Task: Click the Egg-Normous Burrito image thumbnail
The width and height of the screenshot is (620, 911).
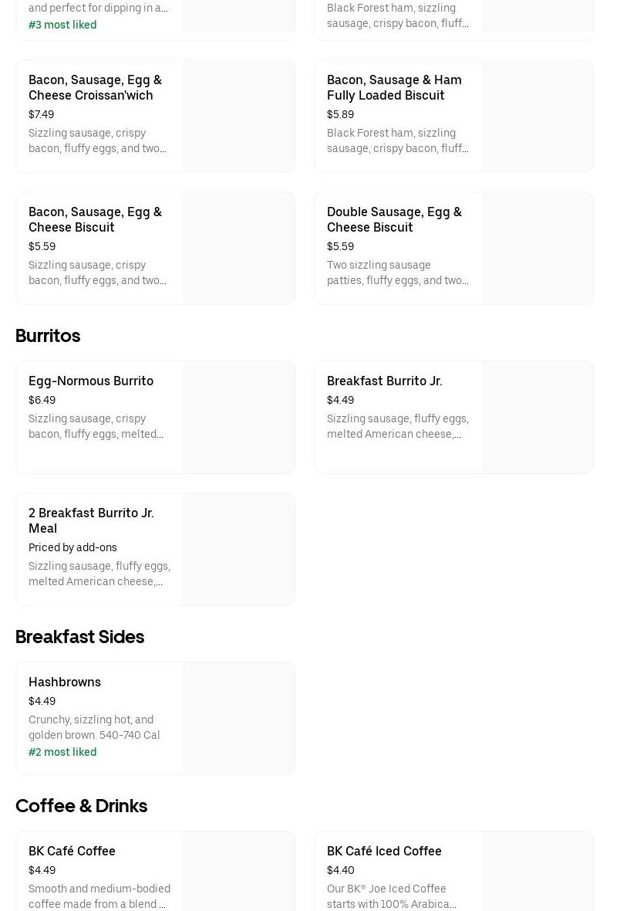Action: (238, 417)
